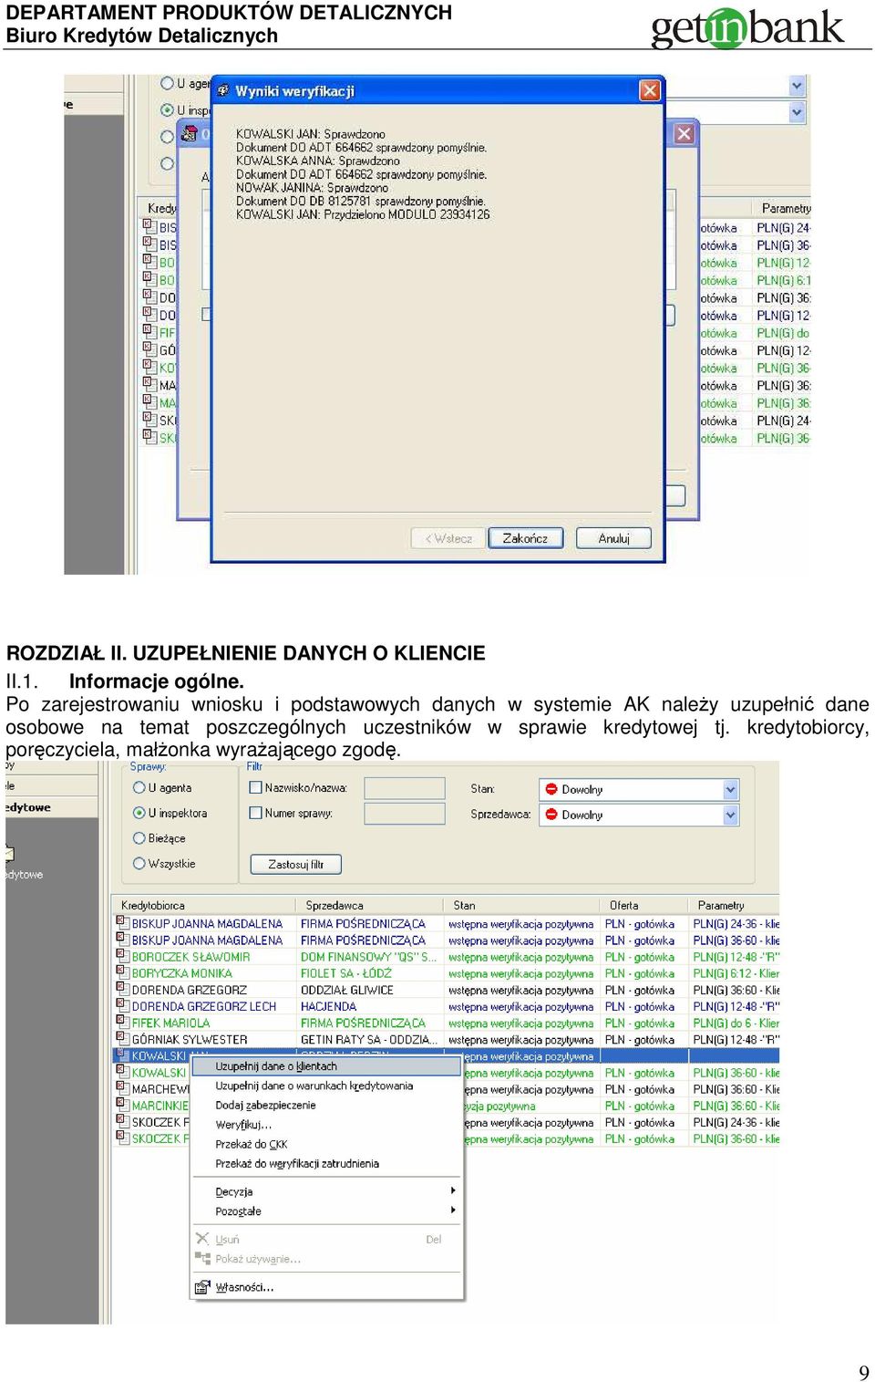Image resolution: width=875 pixels, height=1382 pixels.
Task: Expand the Decyzja submenu arrow
Action: (453, 1190)
